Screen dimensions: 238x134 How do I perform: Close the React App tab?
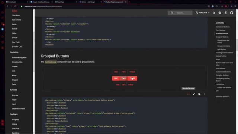point(77,2)
